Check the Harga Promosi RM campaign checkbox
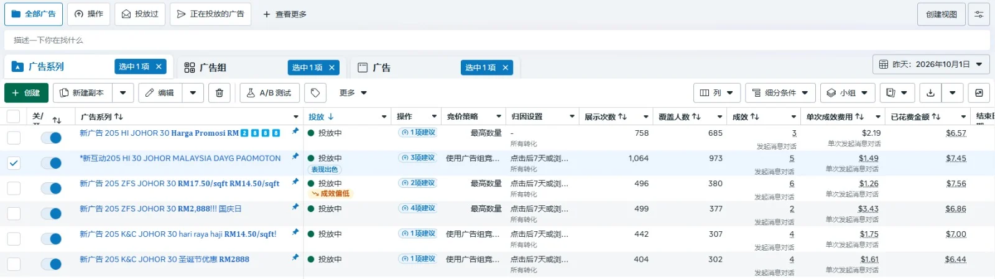 pyautogui.click(x=13, y=138)
